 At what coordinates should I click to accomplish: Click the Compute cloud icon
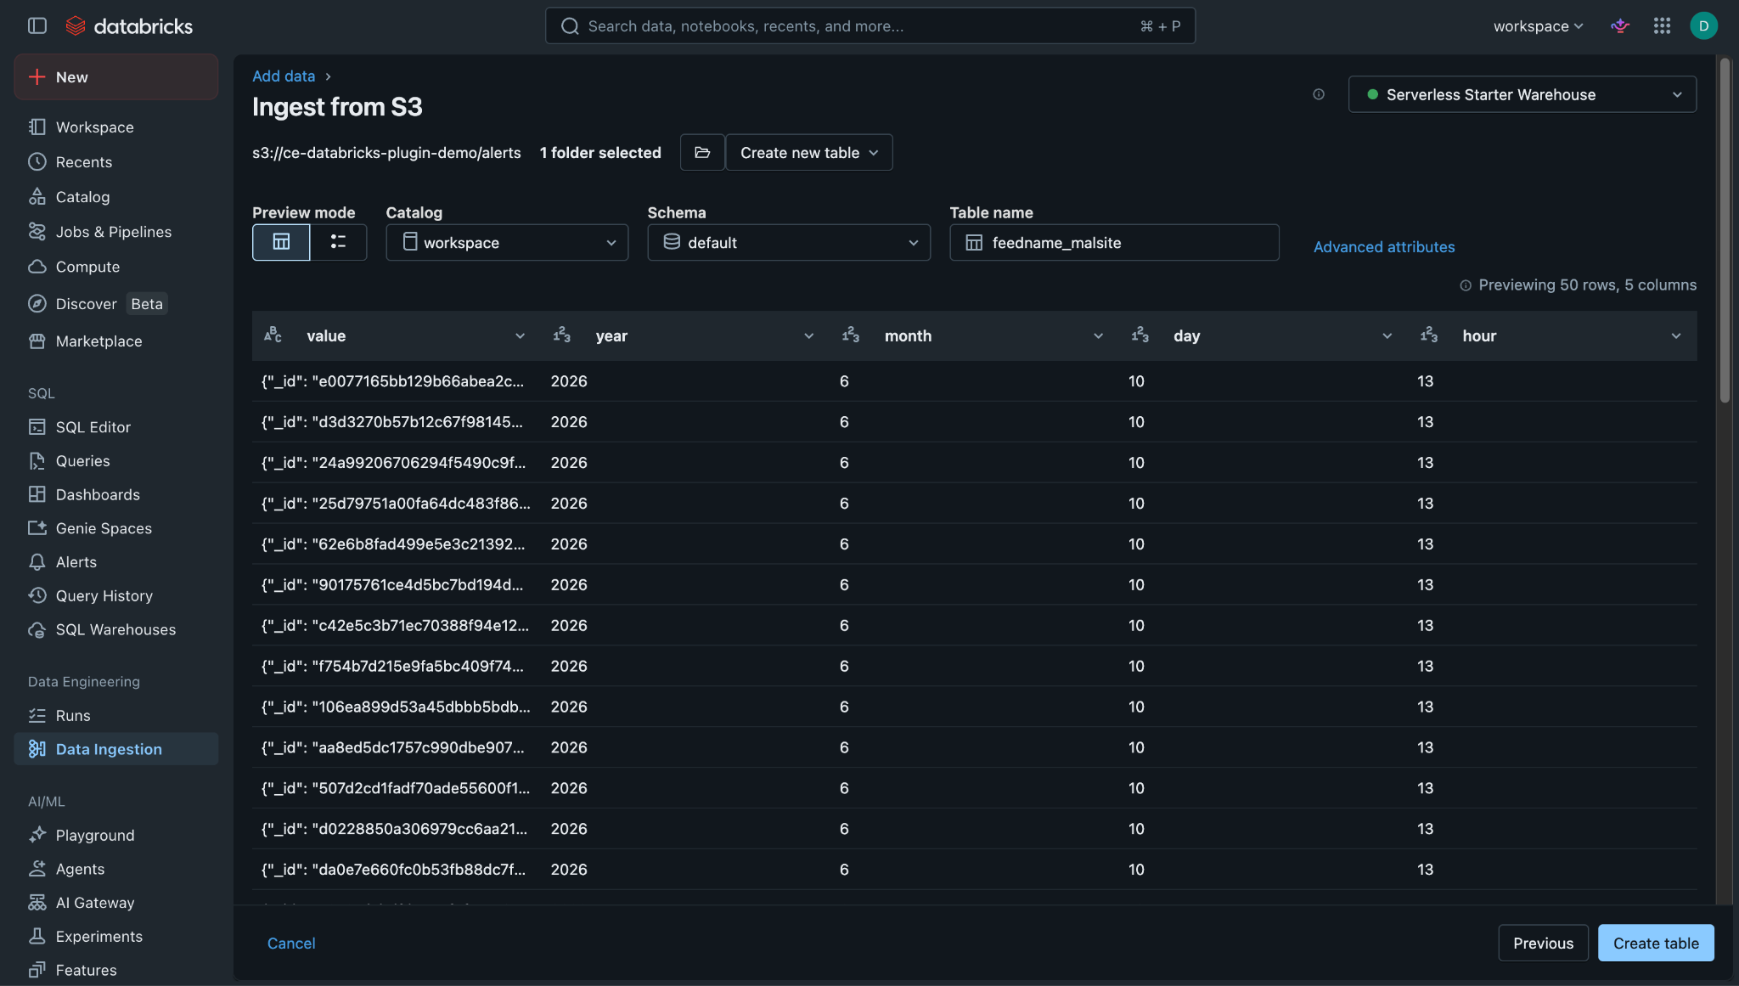37,267
